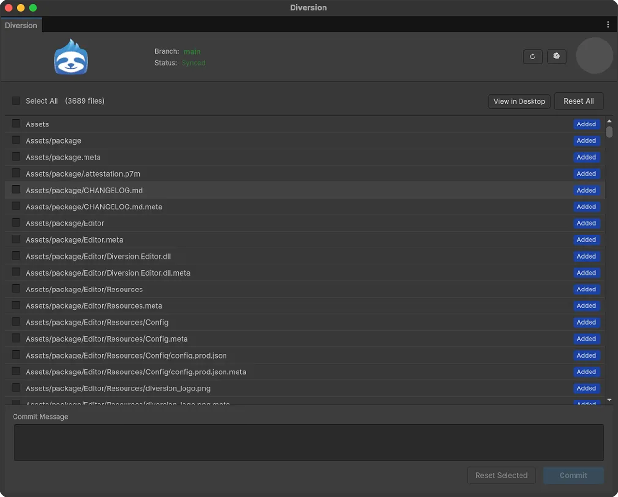Check the Editor.meta file checkbox
This screenshot has height=497, width=618.
pos(16,239)
